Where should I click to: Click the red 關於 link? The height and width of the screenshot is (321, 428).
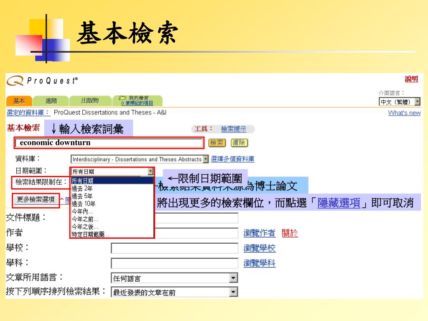pos(290,233)
